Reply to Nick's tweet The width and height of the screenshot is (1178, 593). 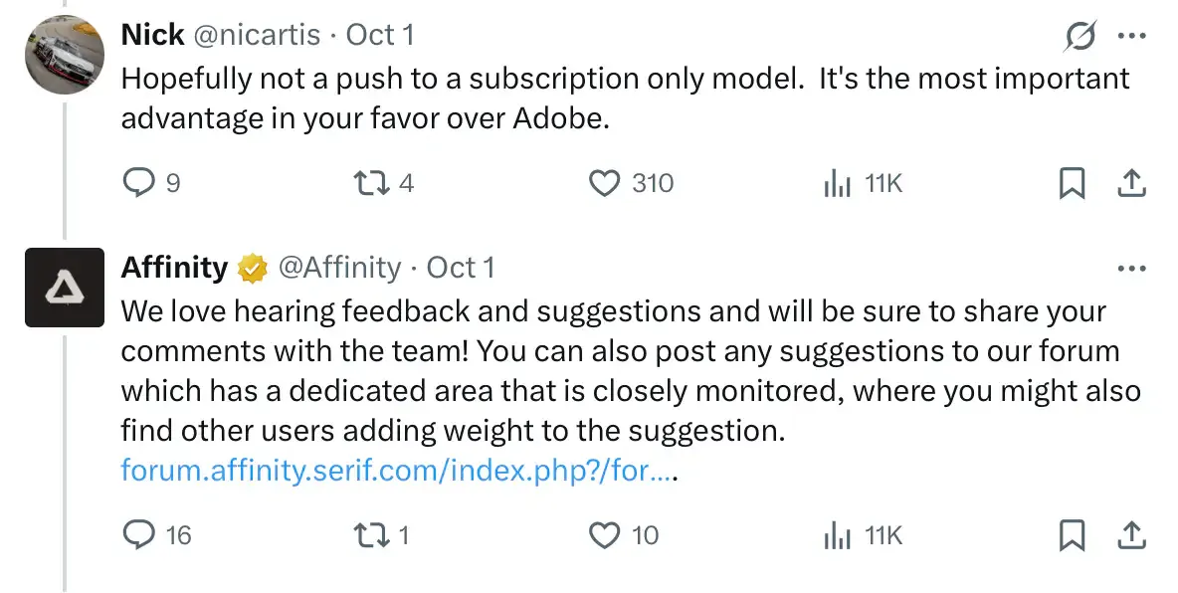(x=138, y=183)
